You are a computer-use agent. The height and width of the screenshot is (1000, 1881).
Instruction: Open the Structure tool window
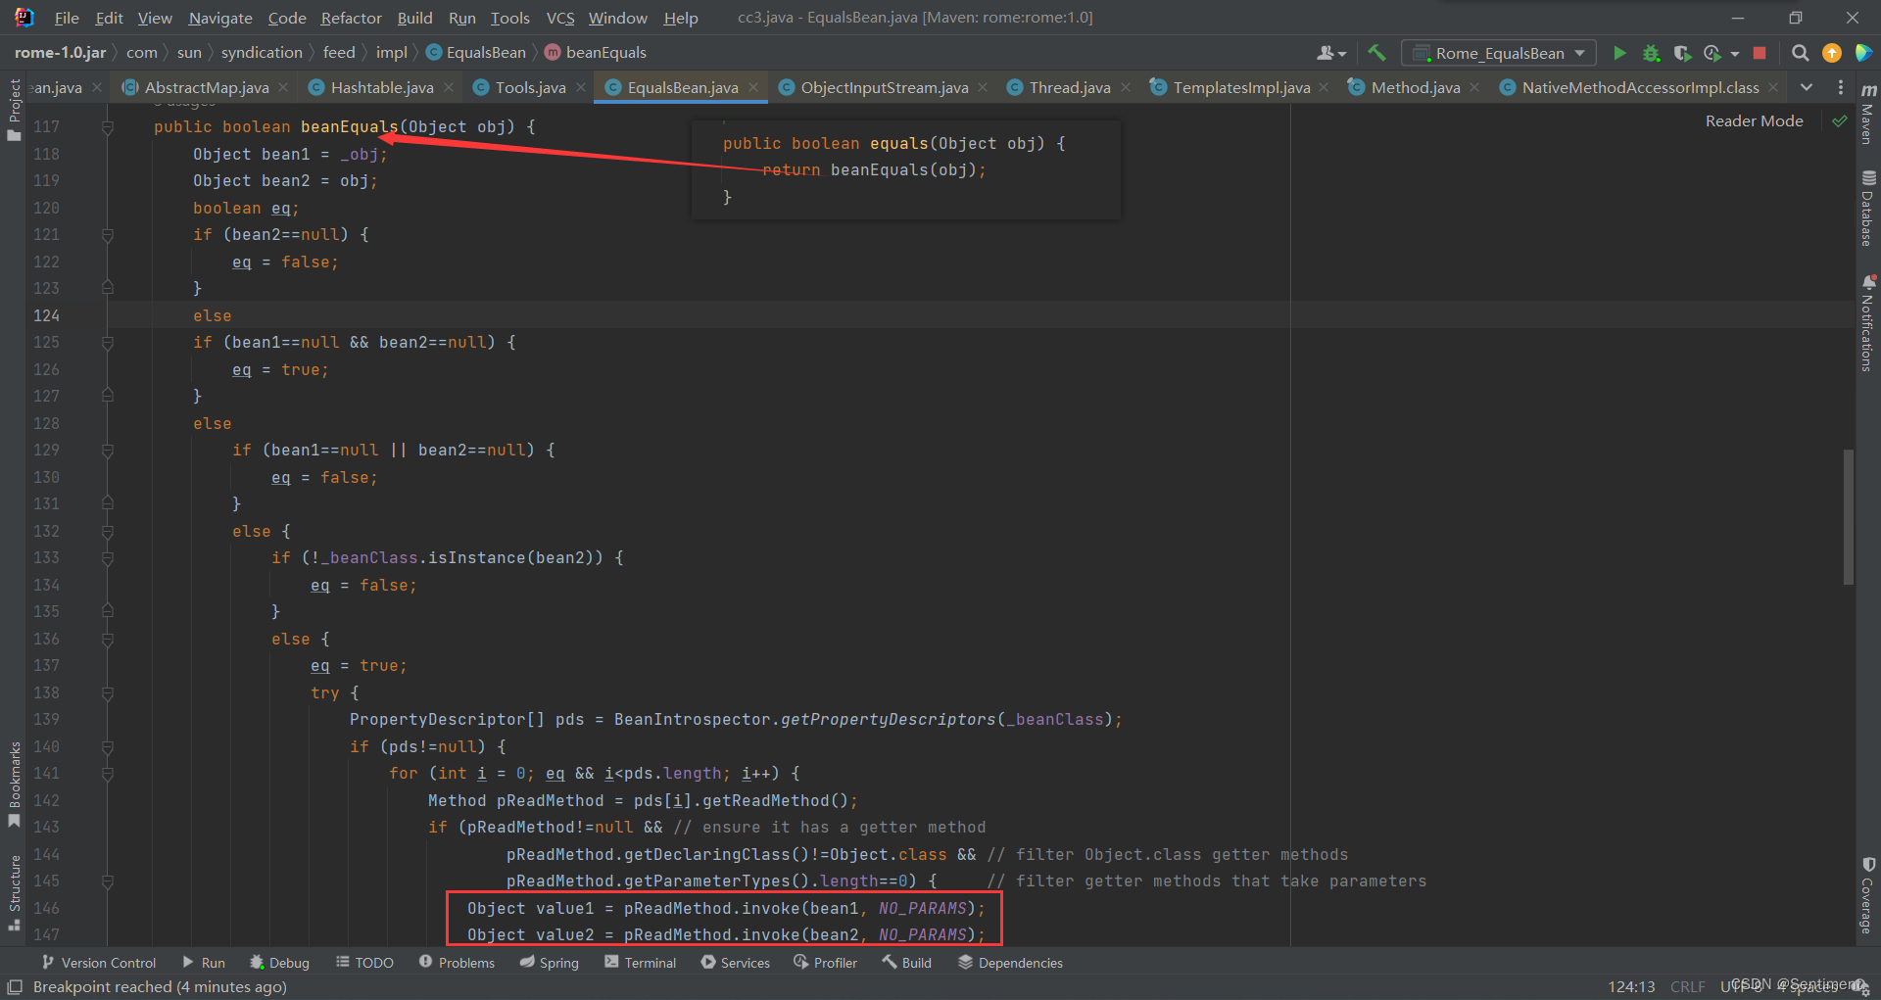(14, 892)
